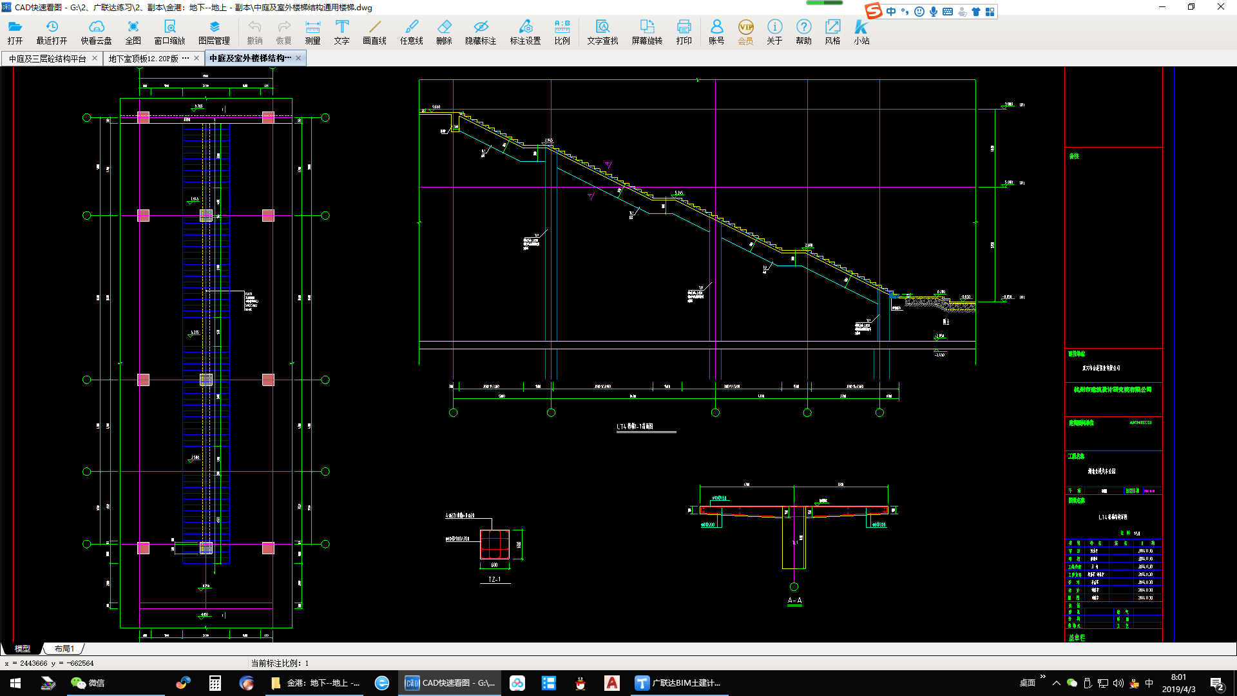Open the 账号 account icon
The height and width of the screenshot is (696, 1237).
pyautogui.click(x=716, y=32)
